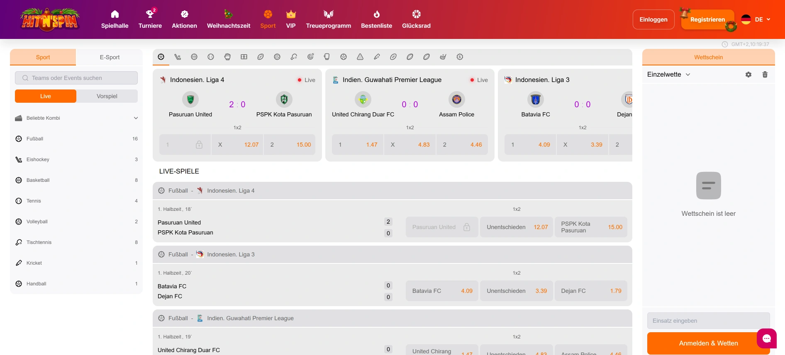Switch to Live events toggle
This screenshot has height=355, width=785.
(46, 96)
